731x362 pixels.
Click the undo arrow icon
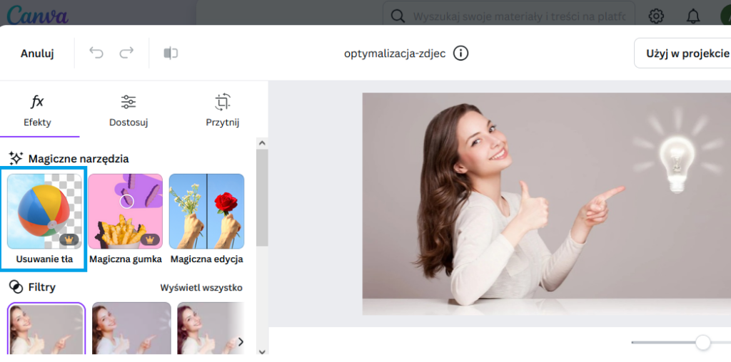click(x=96, y=53)
